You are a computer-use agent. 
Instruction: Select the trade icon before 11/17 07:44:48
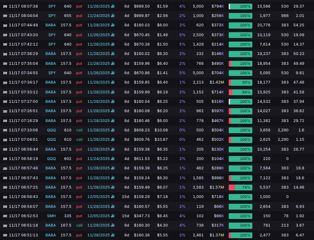point(5,25)
